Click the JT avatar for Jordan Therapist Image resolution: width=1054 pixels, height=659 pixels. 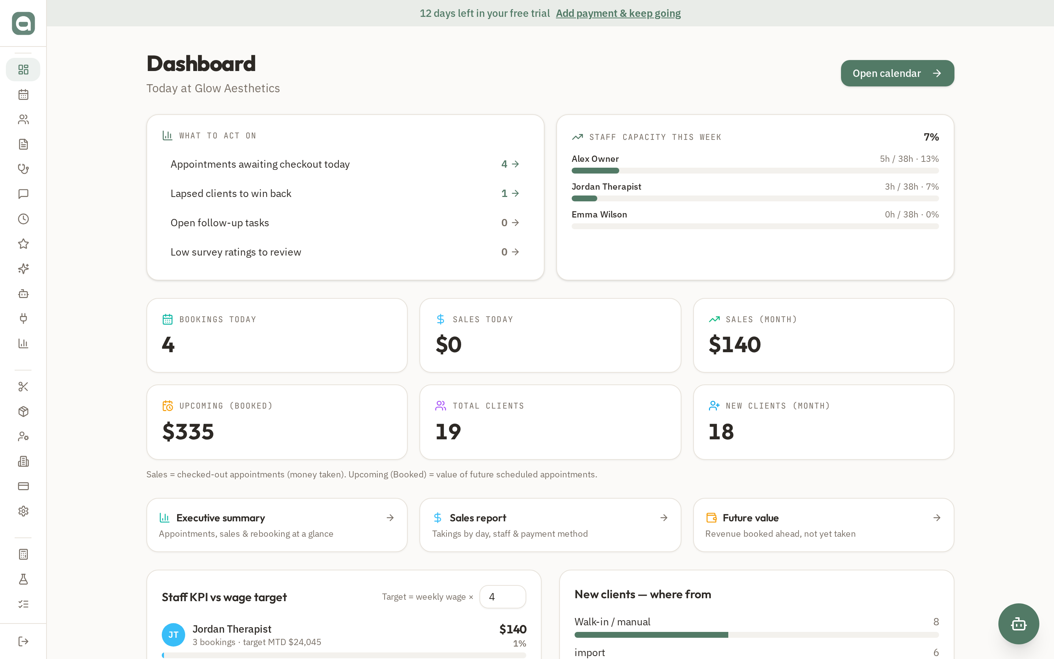point(173,634)
